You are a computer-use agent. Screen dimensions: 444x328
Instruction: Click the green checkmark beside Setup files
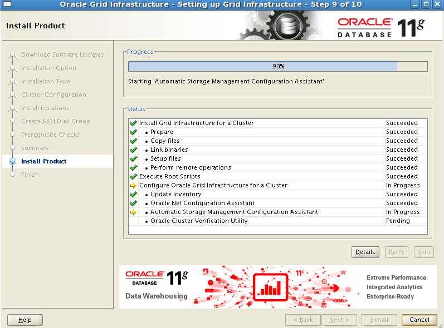click(x=133, y=158)
